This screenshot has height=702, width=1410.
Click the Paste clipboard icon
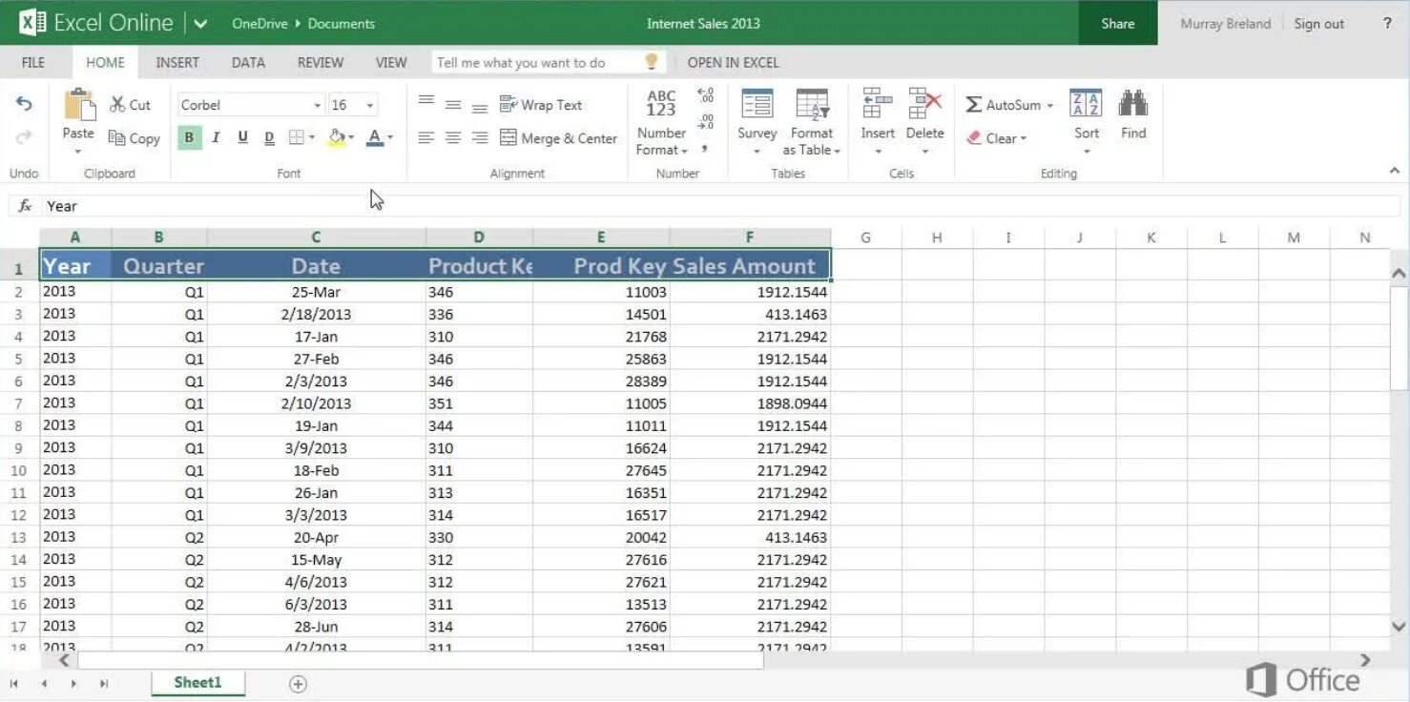79,105
